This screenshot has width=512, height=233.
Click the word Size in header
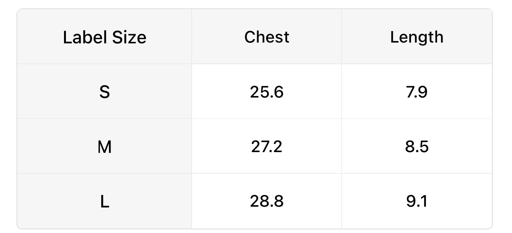pyautogui.click(x=129, y=38)
